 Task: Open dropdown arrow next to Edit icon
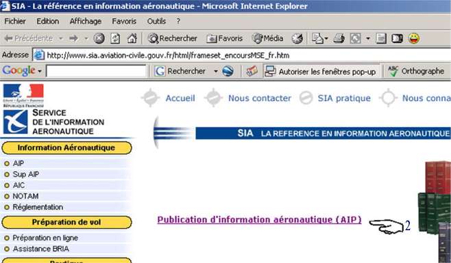pos(368,38)
